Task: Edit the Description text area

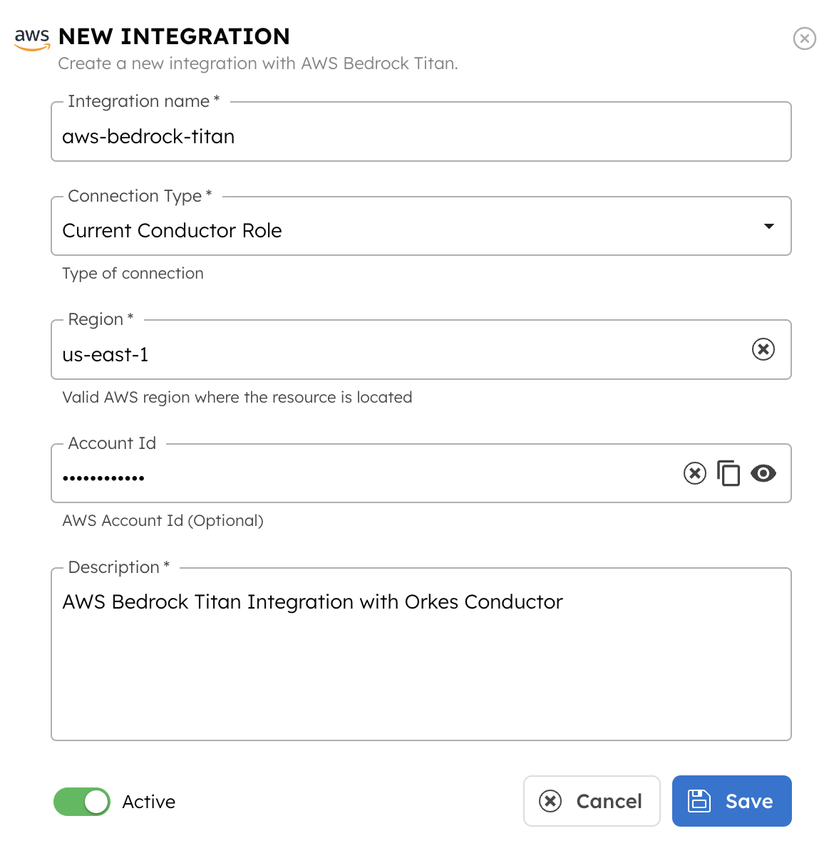Action: coord(421,654)
